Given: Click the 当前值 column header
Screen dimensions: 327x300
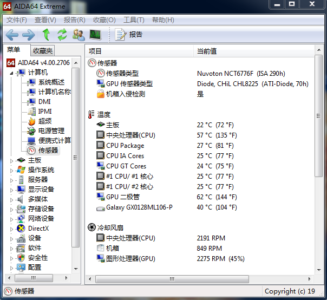Looking at the screenshot, I should [x=254, y=51].
